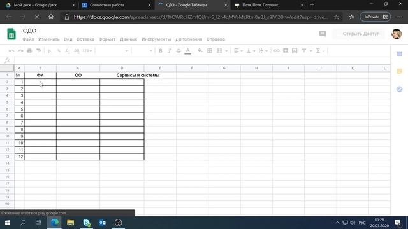Select the Paint format roller tool
Image resolution: width=408 pixels, height=229 pixels.
pos(38,51)
